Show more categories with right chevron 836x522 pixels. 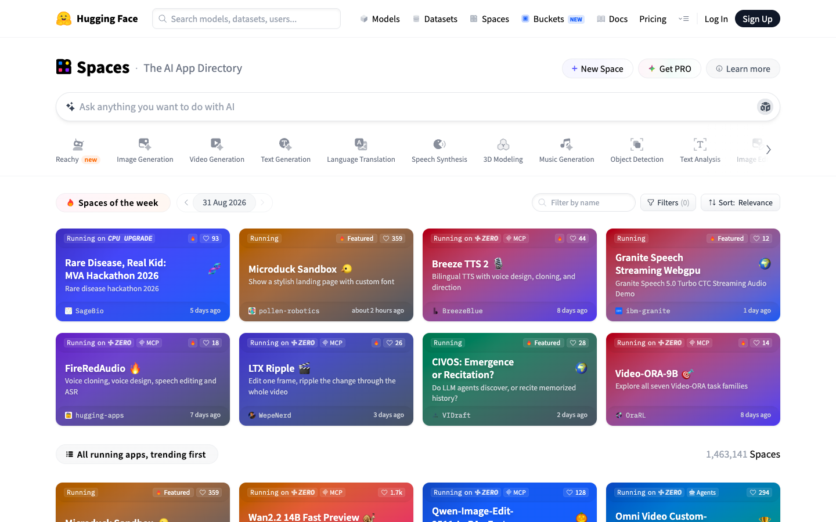pos(768,150)
